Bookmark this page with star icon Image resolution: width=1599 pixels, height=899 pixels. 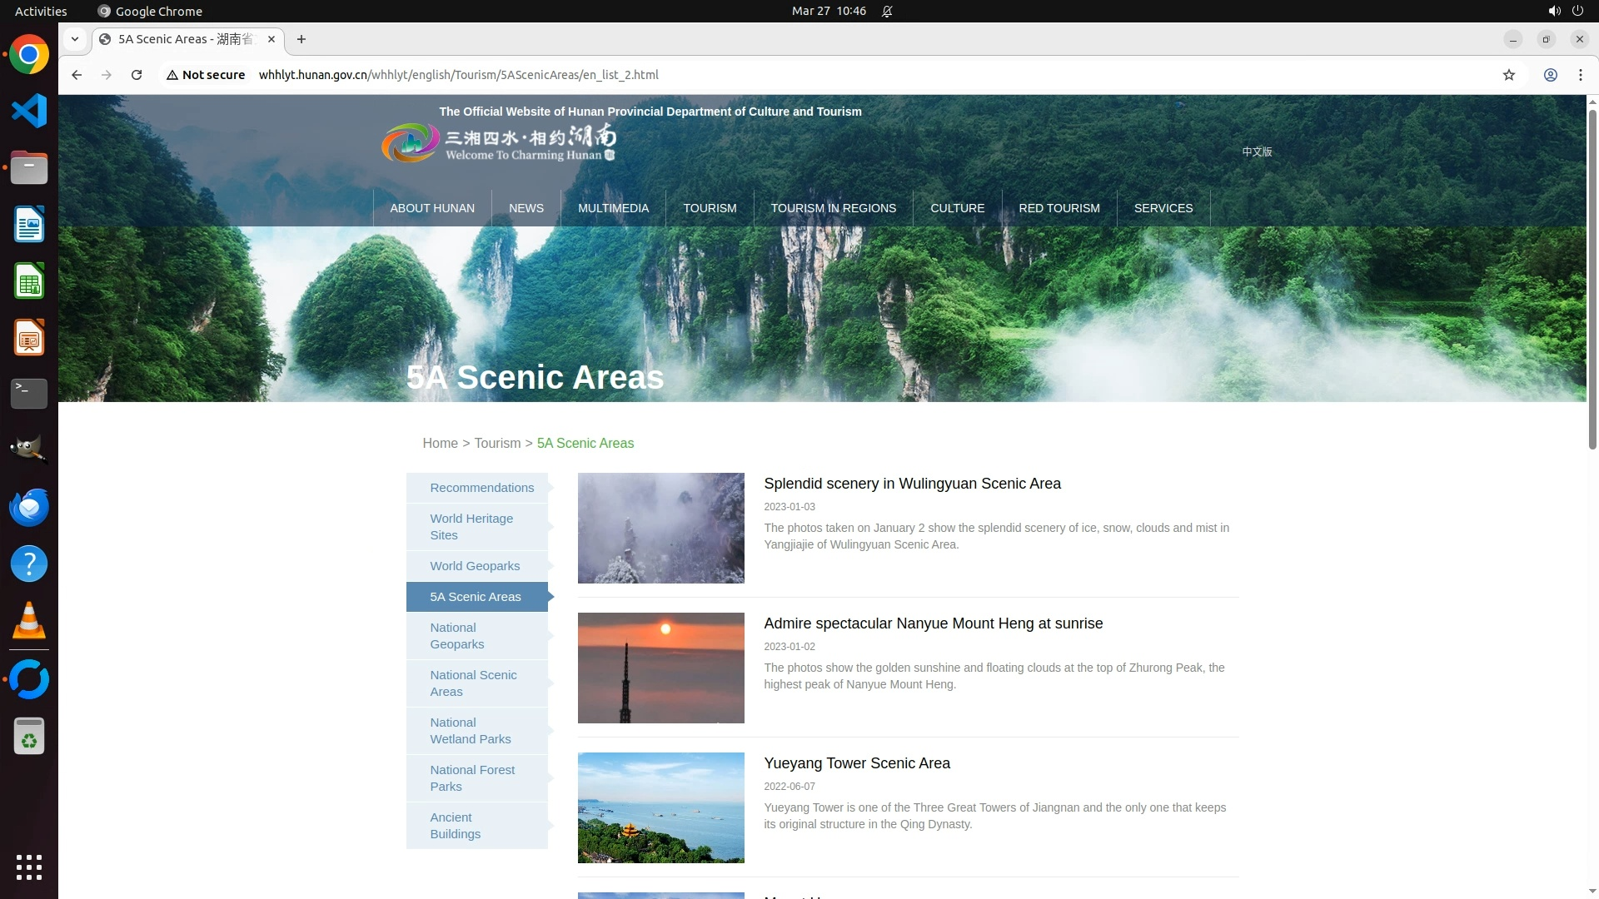(x=1508, y=75)
